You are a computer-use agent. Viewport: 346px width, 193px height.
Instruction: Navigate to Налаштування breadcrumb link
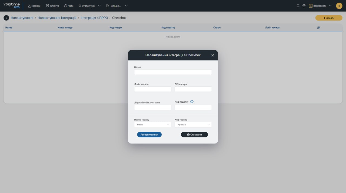pos(22,18)
